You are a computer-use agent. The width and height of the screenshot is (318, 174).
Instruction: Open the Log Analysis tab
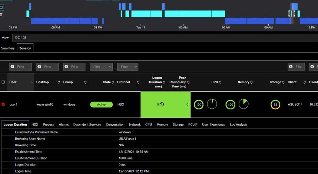(238, 124)
